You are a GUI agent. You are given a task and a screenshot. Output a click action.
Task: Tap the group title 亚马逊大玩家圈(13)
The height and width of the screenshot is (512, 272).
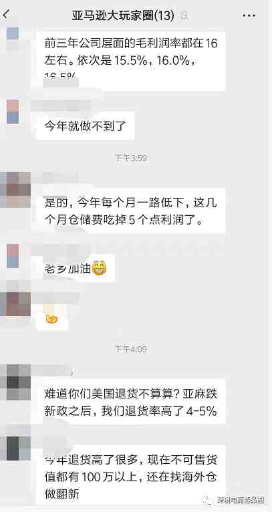tap(123, 15)
